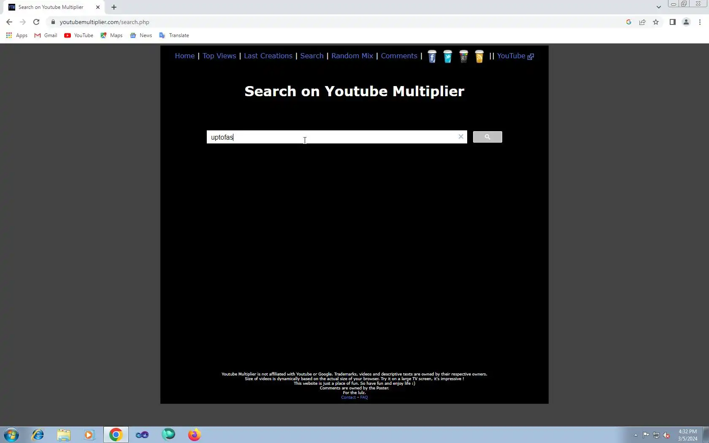Toggle the browser side panel
This screenshot has width=709, height=443.
click(673, 22)
